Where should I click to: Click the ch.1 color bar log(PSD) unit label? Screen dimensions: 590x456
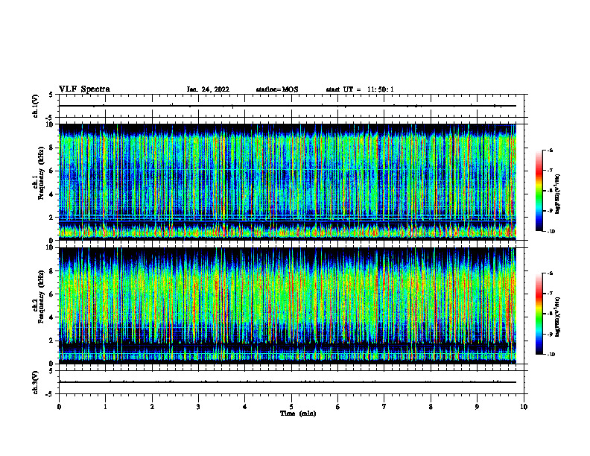click(558, 194)
